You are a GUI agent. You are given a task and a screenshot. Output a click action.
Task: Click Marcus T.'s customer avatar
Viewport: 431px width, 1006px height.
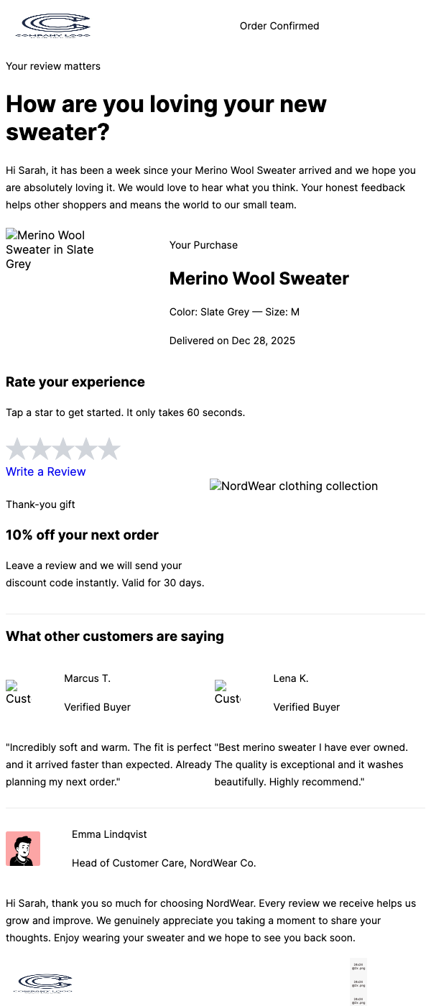point(17,692)
